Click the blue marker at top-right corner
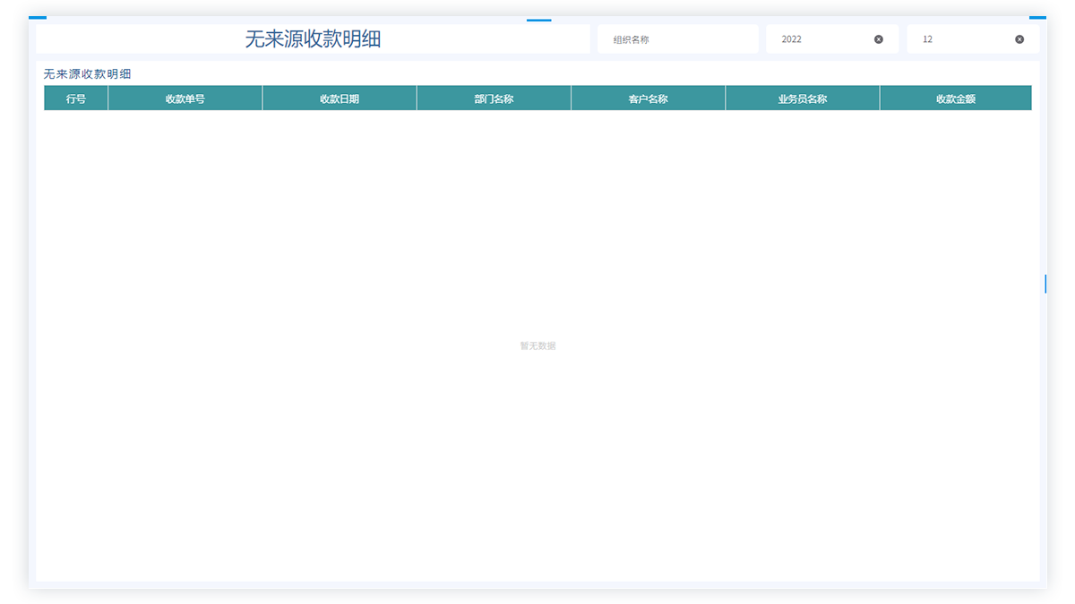This screenshot has width=1075, height=604. coord(1037,17)
